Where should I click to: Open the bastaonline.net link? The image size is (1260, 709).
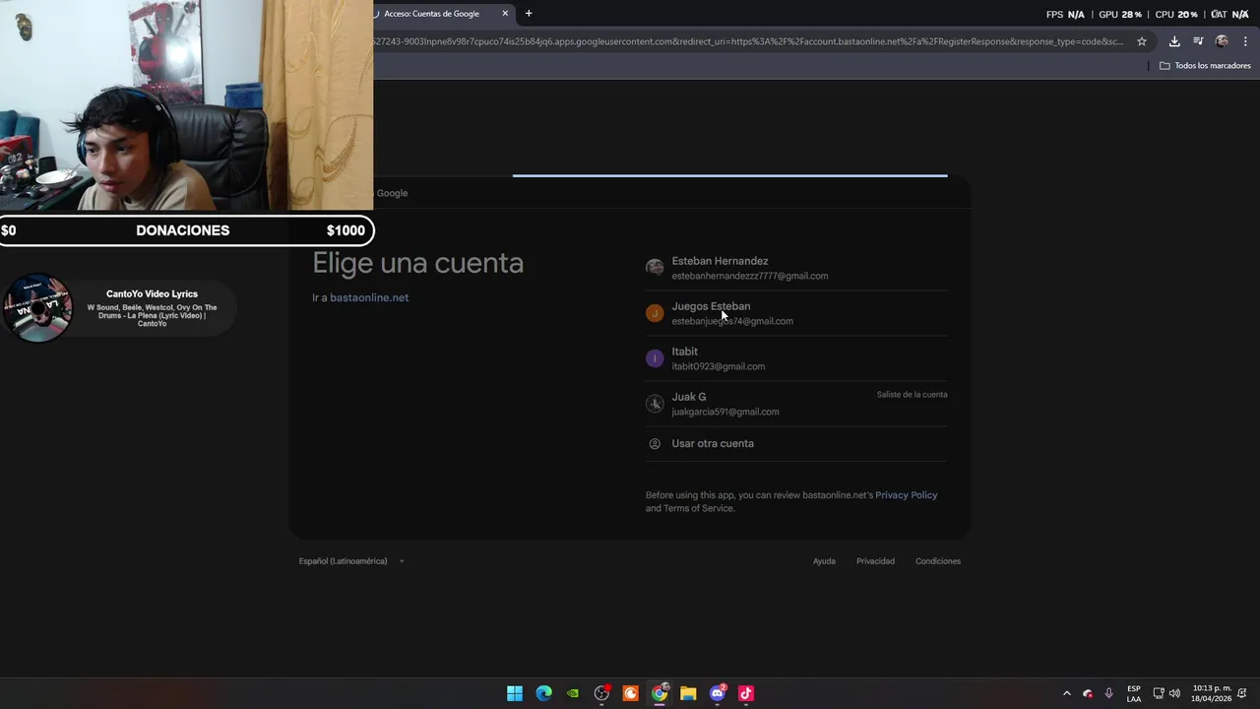[369, 297]
